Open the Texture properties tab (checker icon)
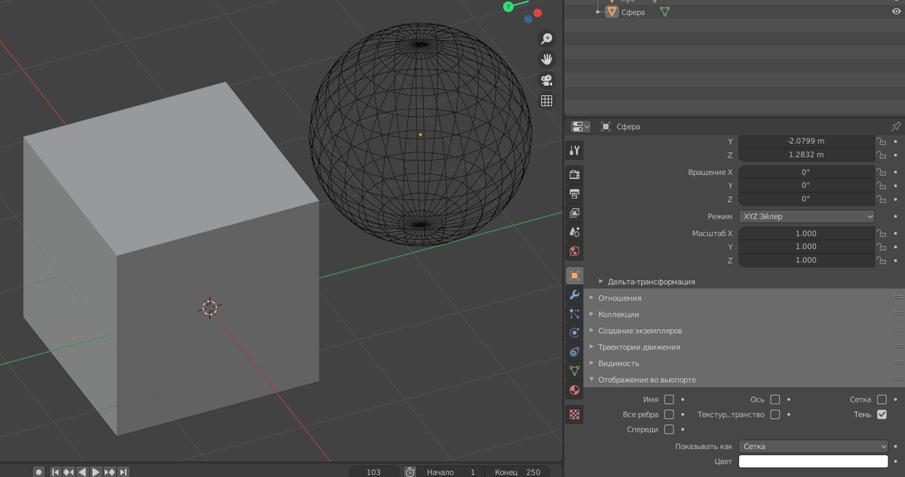Viewport: 905px width, 477px height. coord(575,414)
